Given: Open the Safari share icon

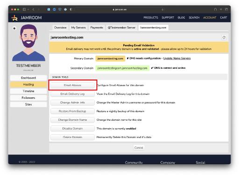Looking at the screenshot, I should point(215,9).
